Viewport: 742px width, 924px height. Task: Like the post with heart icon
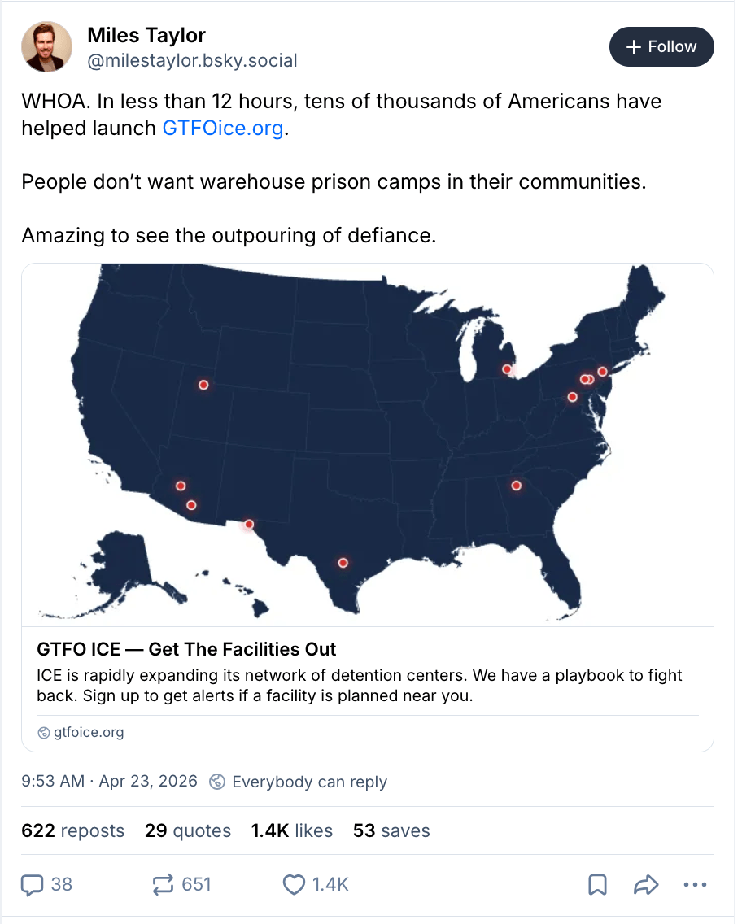point(293,884)
